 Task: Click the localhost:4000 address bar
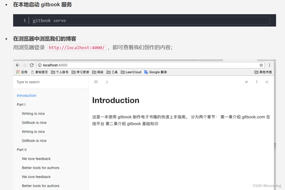tap(150, 65)
